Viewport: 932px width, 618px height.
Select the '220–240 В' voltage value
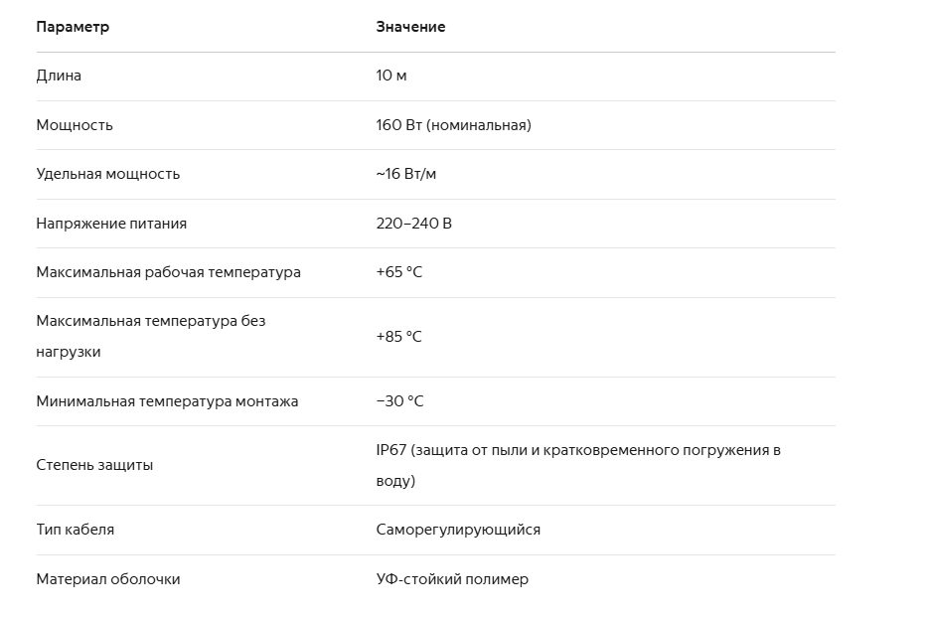(x=413, y=224)
